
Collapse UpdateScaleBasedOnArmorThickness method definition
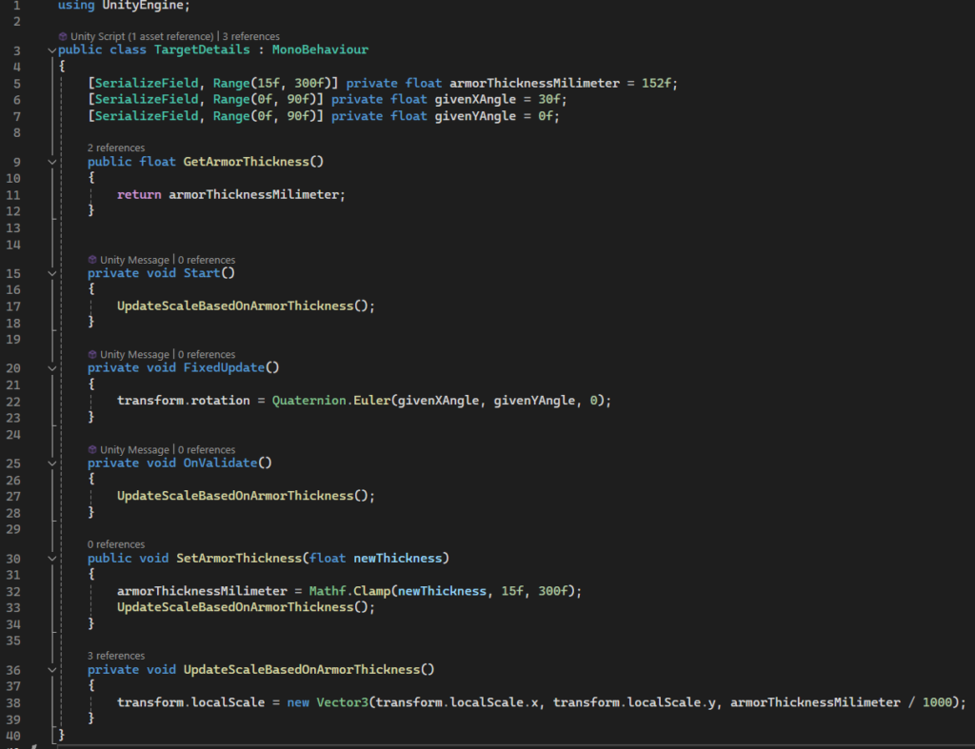tap(52, 670)
